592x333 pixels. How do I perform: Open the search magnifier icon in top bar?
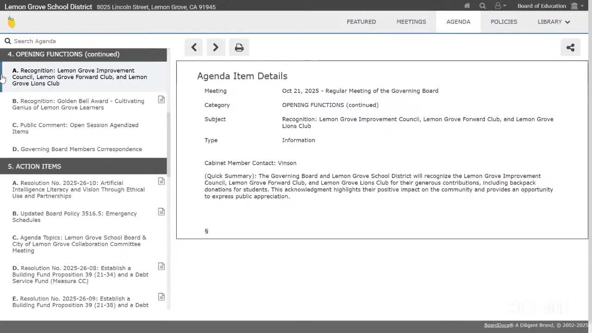coord(482,6)
